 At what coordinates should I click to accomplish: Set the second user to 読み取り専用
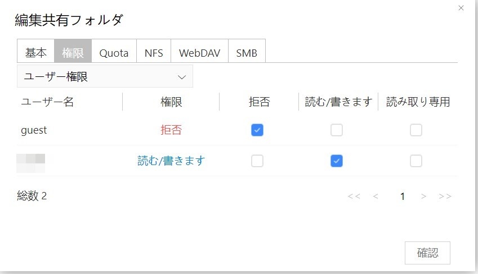point(416,161)
